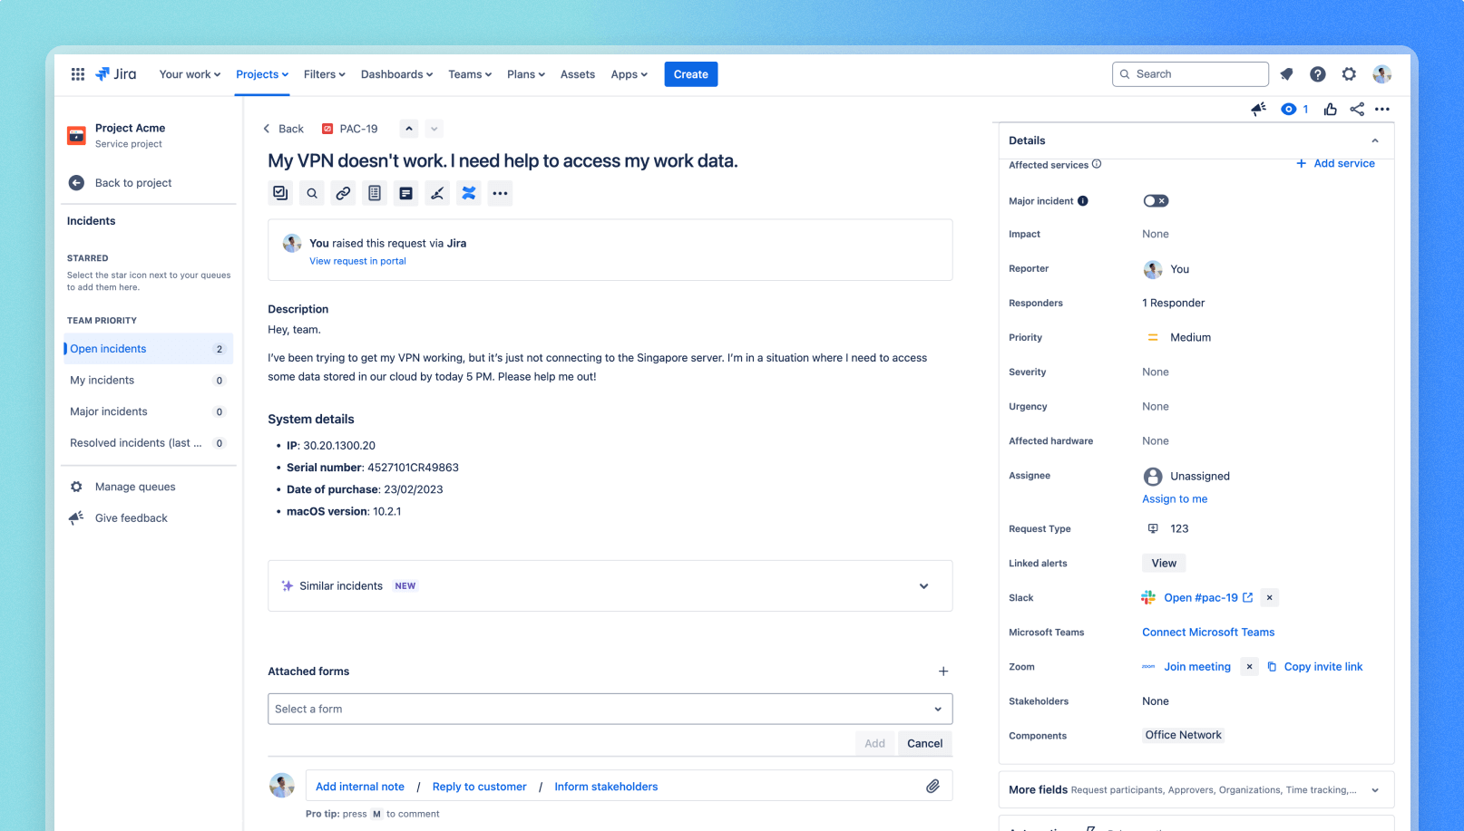Click the link issue icon
This screenshot has width=1464, height=831.
pos(343,193)
